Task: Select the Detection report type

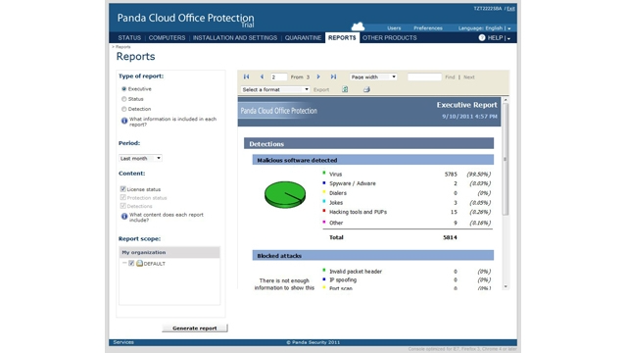Action: [x=124, y=109]
